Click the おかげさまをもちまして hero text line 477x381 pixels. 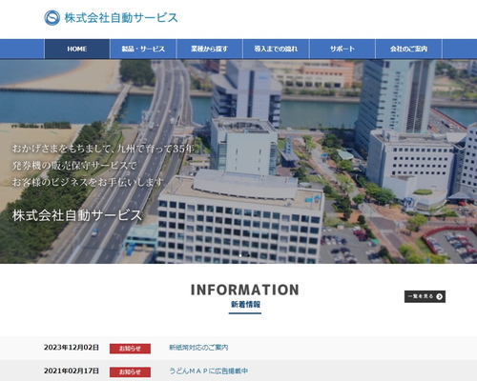[x=106, y=149]
